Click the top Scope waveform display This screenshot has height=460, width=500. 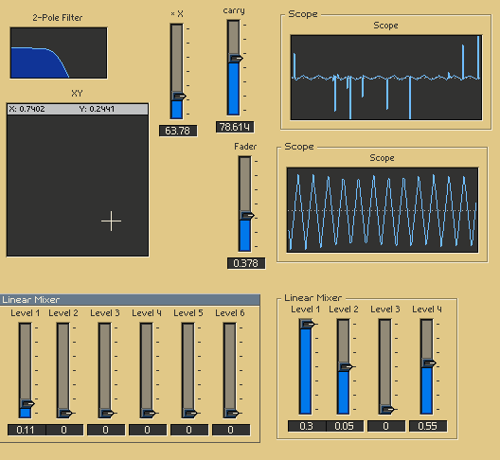tap(386, 78)
